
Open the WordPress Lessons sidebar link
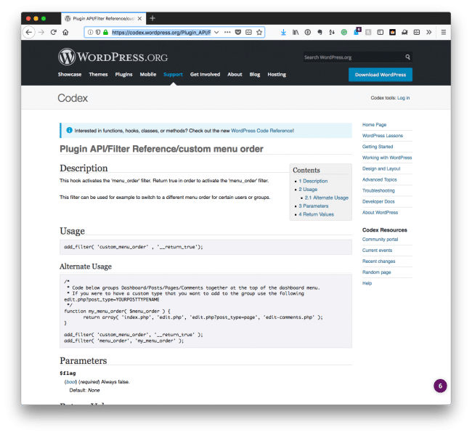(x=383, y=136)
